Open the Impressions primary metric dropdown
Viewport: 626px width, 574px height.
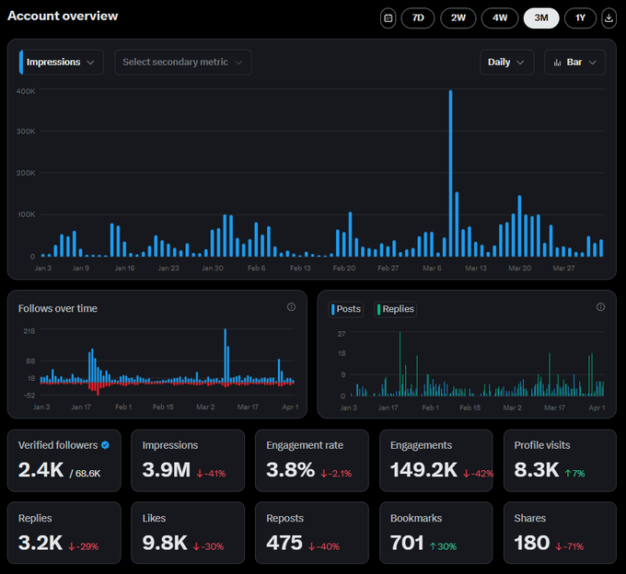[x=61, y=63]
